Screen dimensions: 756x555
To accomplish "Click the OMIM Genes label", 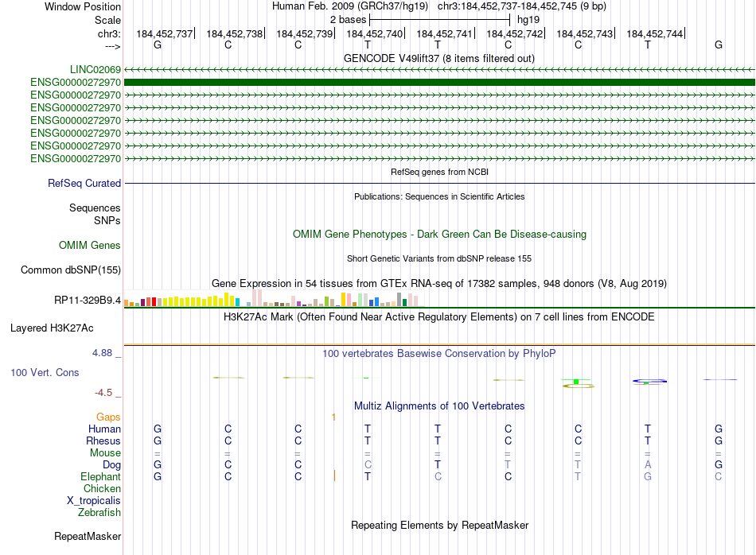I will click(90, 245).
